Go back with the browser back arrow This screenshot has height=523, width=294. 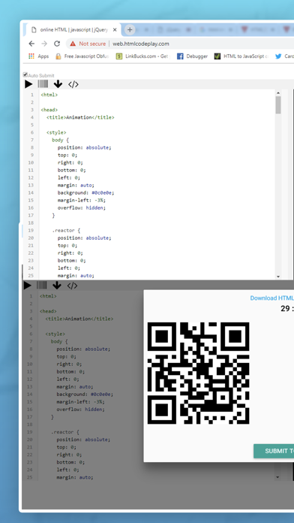pyautogui.click(x=31, y=44)
